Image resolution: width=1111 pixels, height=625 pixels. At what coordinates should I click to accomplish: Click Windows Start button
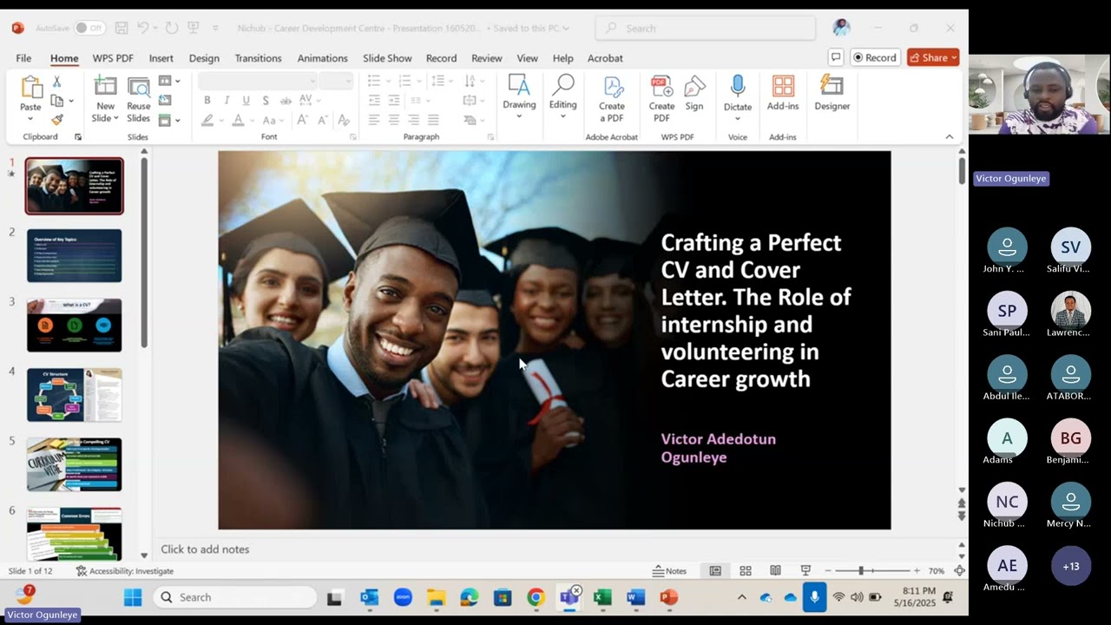pos(133,597)
